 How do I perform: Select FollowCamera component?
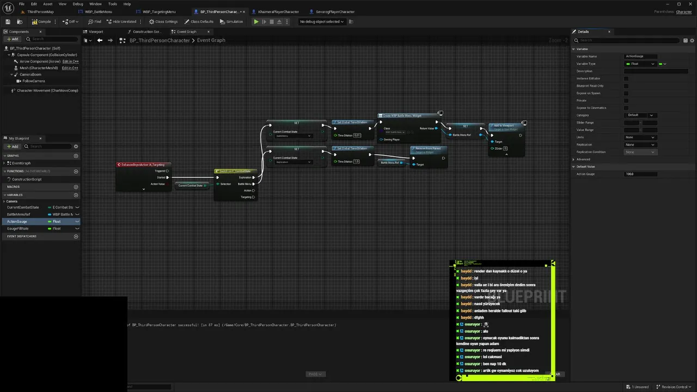(34, 81)
